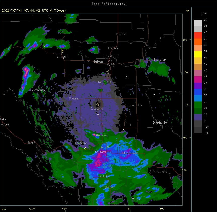Image resolution: width=217 pixels, height=212 pixels.
Task: Click the purple 36-39 dBZ legend swatch
Action: [x=198, y=86]
